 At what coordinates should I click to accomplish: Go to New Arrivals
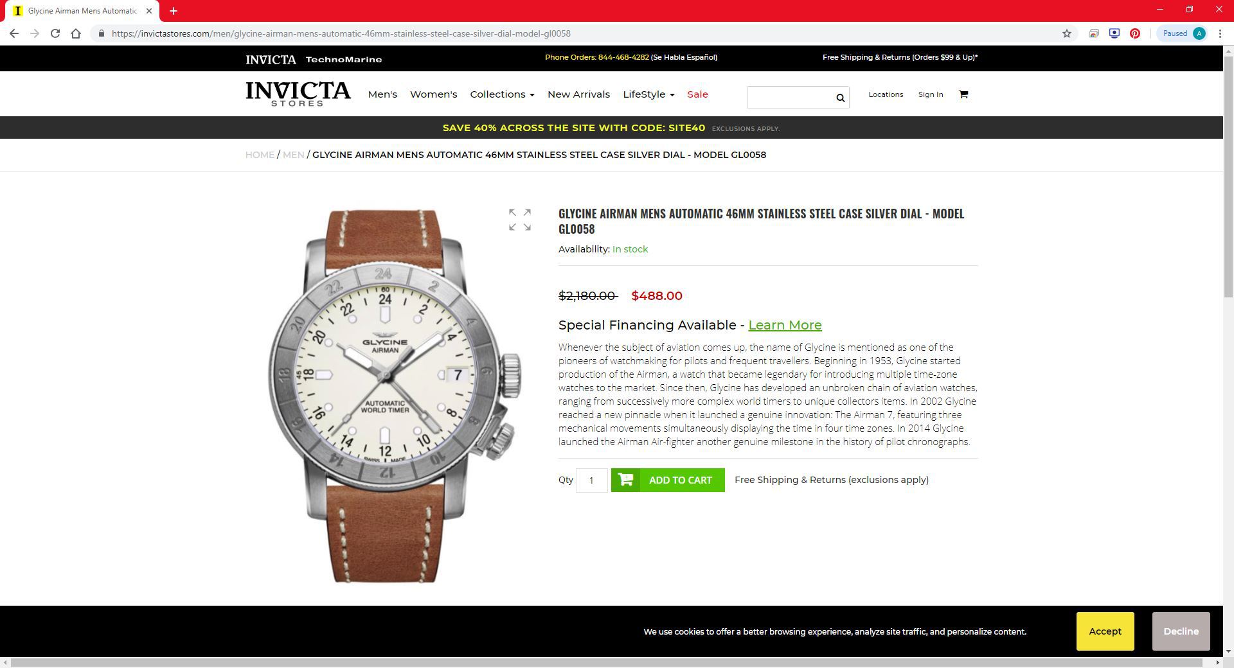pyautogui.click(x=578, y=94)
